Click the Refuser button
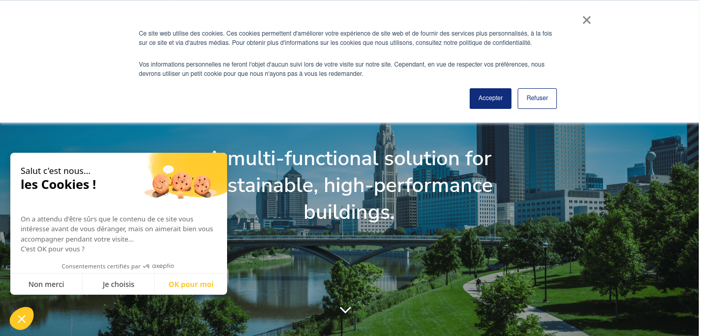Screen dimensions: 705x336 [537, 98]
